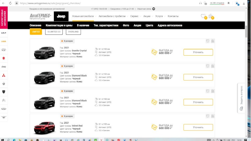Click the Granite Crystal Jeep thumbnail

coord(44,52)
